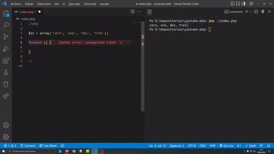Screen dimensions: 274x154
Task: Open the Extensions view
Action: (x=6, y=61)
